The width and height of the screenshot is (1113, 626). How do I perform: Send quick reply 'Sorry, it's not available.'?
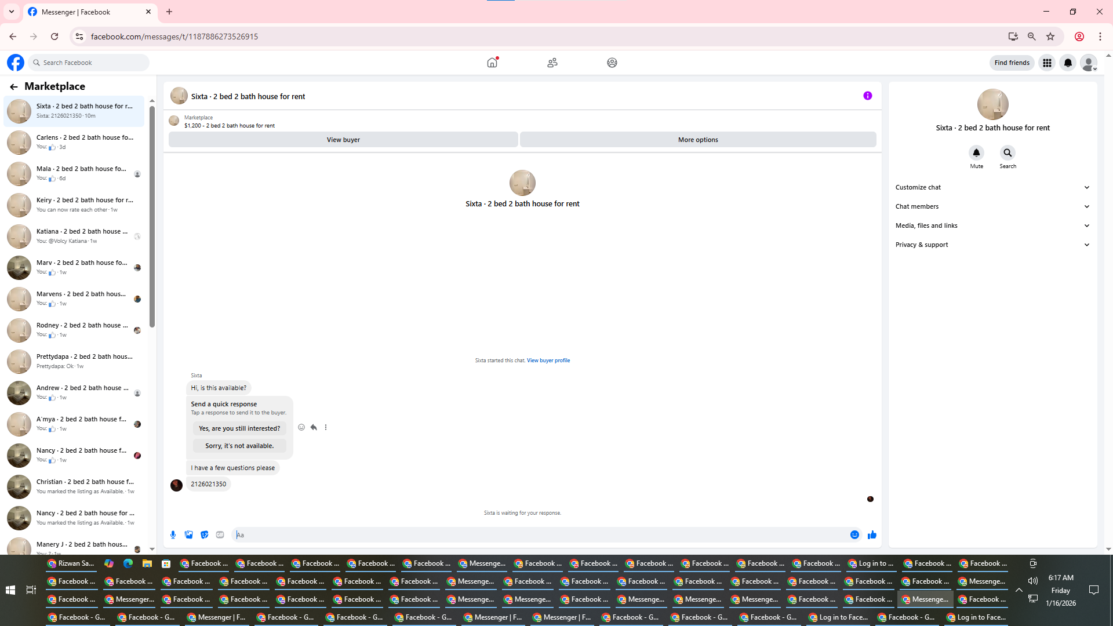[239, 446]
